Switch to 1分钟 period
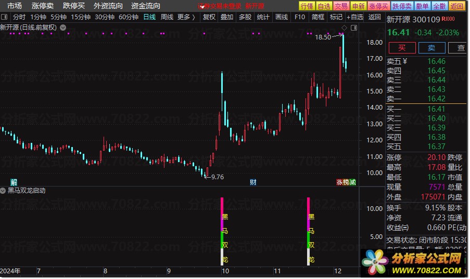The width and height of the screenshot is (470, 279). tap(38, 17)
